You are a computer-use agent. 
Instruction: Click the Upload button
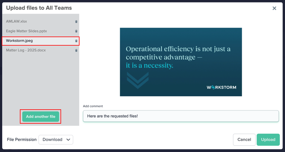[268, 140]
